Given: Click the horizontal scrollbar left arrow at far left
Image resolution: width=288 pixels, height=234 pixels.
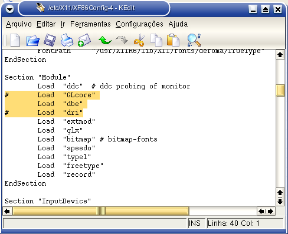Looking at the screenshot, I should (7, 212).
